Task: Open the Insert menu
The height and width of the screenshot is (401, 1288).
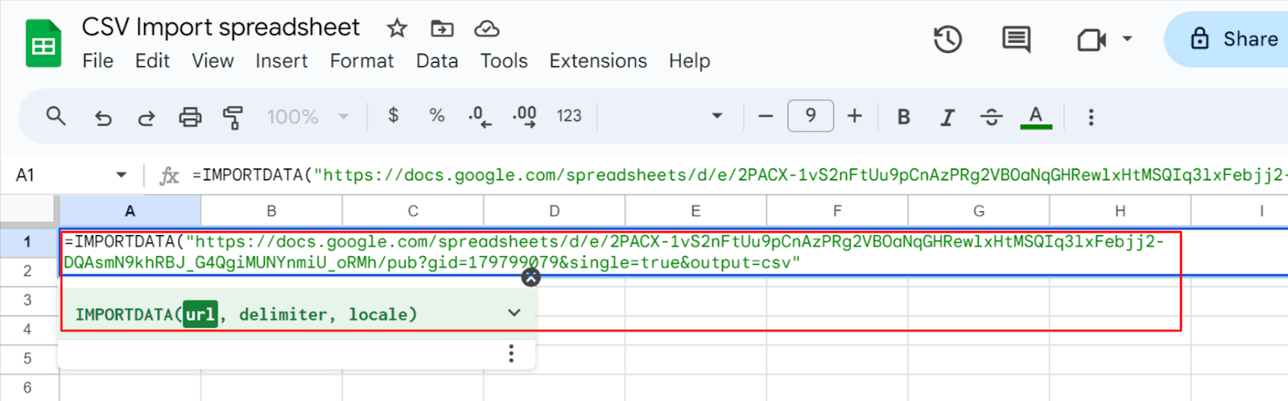Action: (x=282, y=61)
